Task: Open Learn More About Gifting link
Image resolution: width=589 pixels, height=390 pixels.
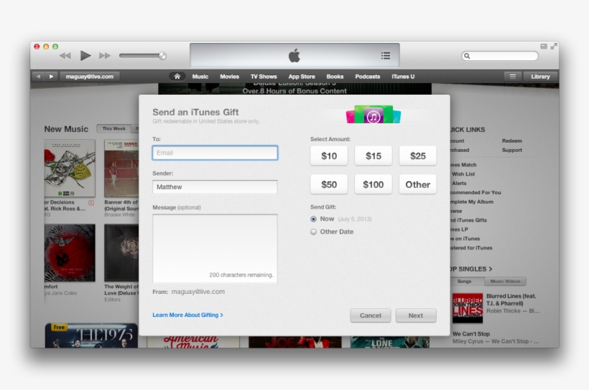Action: point(187,315)
